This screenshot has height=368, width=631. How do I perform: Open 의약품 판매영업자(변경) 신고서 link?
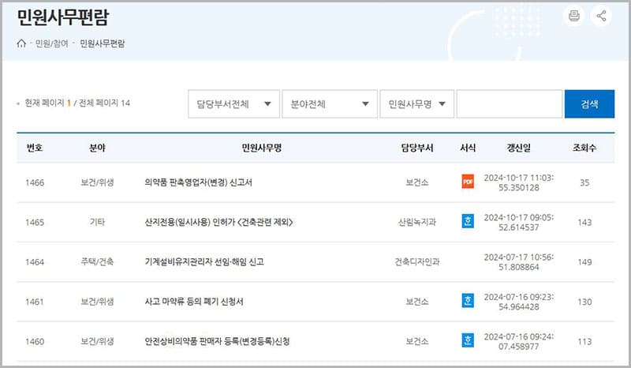point(198,182)
